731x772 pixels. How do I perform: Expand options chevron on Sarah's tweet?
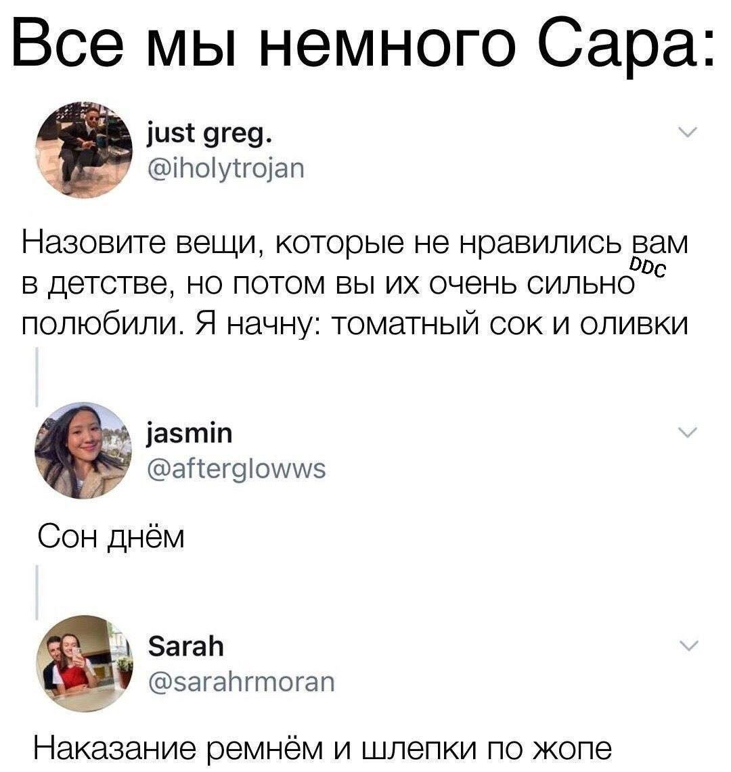pyautogui.click(x=688, y=645)
